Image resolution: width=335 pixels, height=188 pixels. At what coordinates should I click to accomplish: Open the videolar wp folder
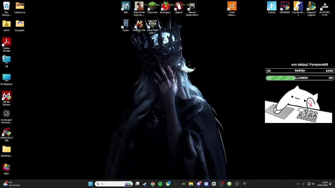[20, 8]
